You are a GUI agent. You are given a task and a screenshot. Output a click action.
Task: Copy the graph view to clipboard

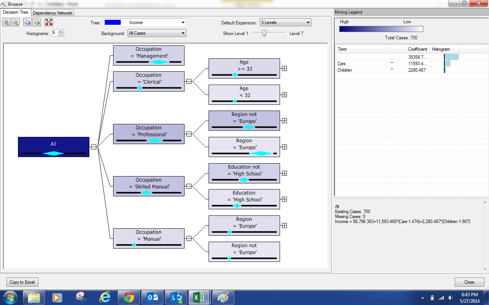coord(28,22)
